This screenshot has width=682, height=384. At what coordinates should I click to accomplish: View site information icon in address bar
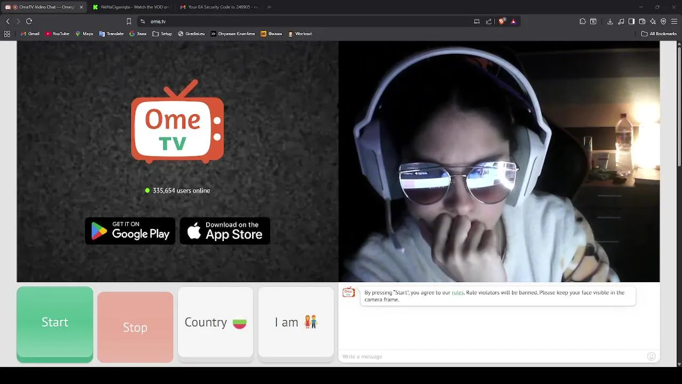(x=143, y=21)
